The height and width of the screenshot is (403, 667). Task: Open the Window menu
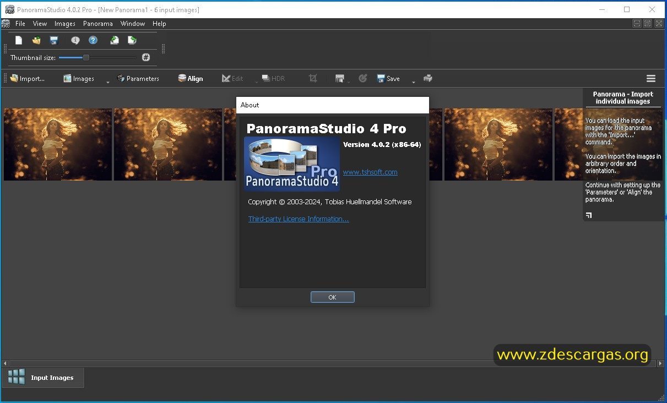(x=133, y=24)
